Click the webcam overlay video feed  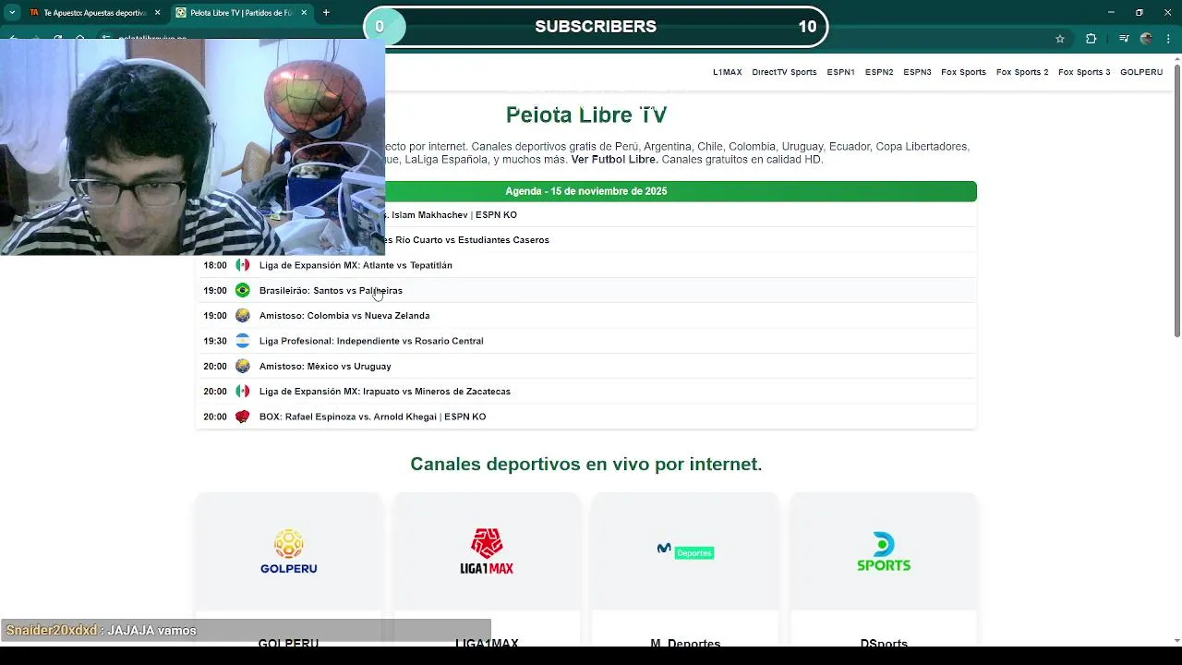click(x=192, y=147)
